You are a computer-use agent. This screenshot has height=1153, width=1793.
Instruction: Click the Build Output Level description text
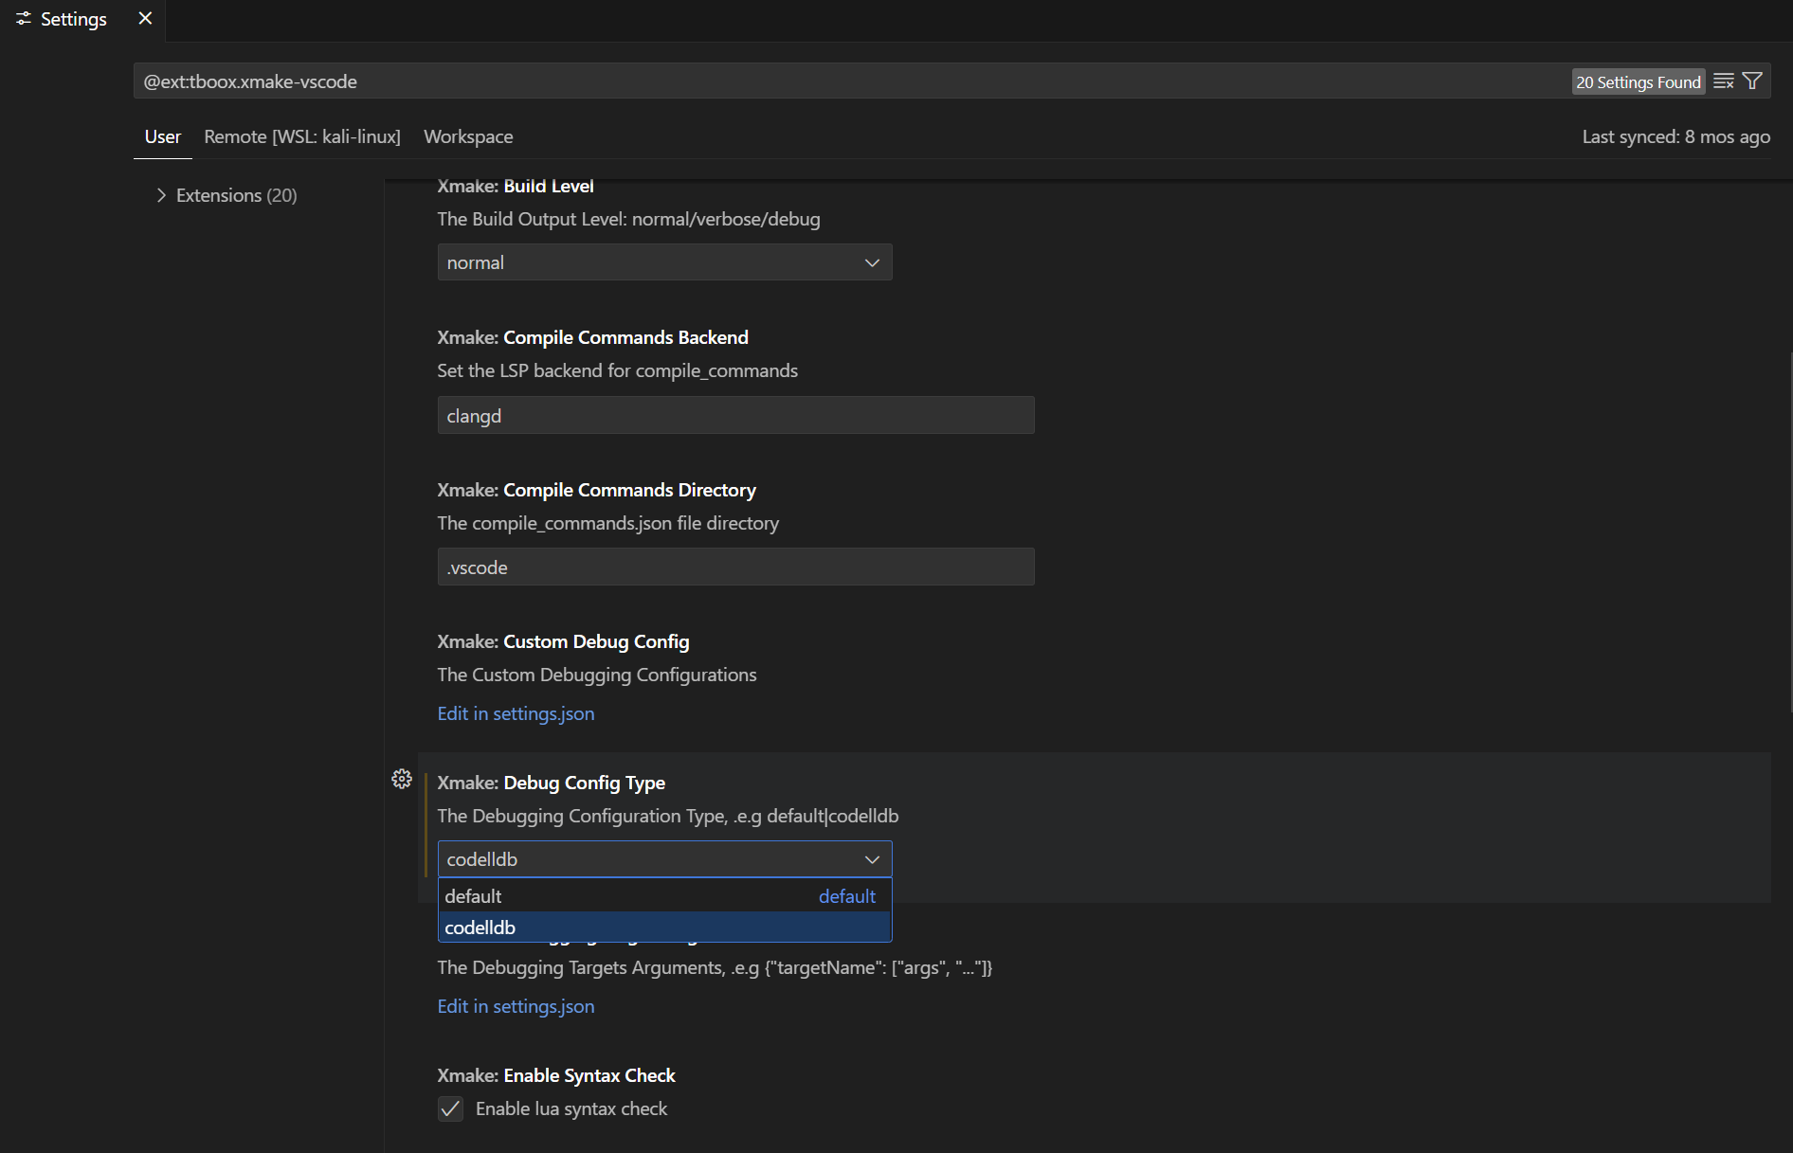[628, 219]
